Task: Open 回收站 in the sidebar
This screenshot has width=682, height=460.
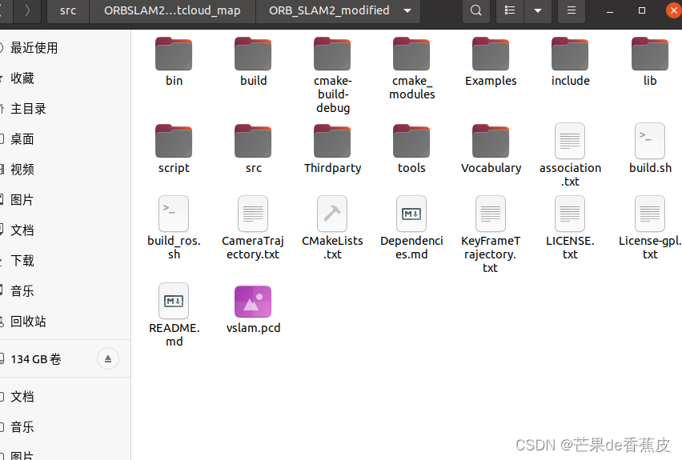Action: (66, 322)
